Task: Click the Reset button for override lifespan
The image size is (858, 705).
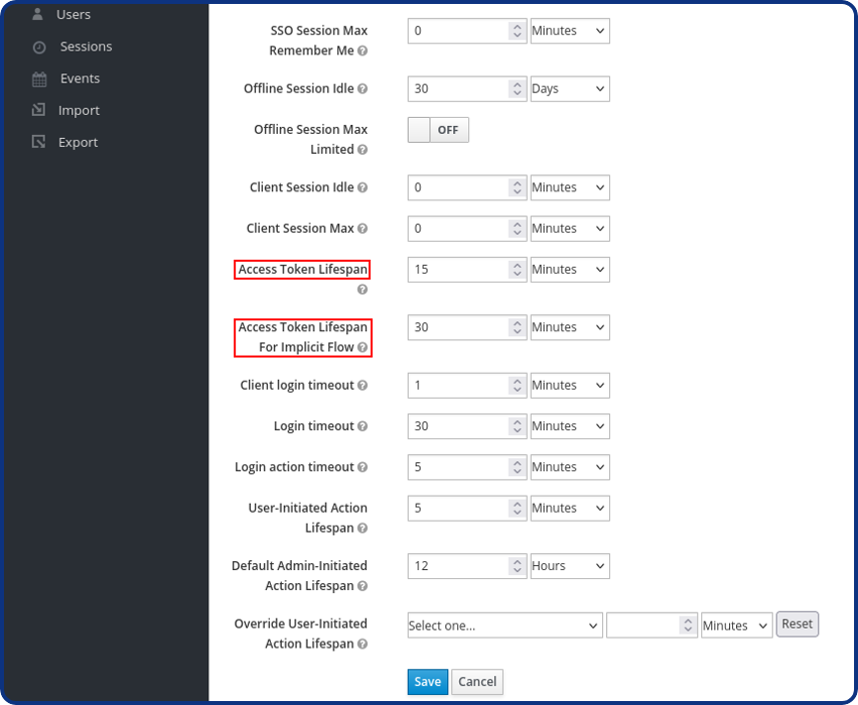Action: 797,624
